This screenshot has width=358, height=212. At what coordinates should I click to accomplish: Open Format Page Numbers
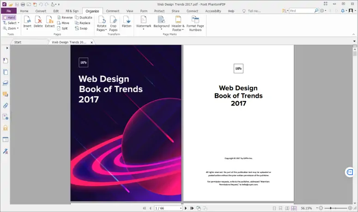tap(195, 22)
